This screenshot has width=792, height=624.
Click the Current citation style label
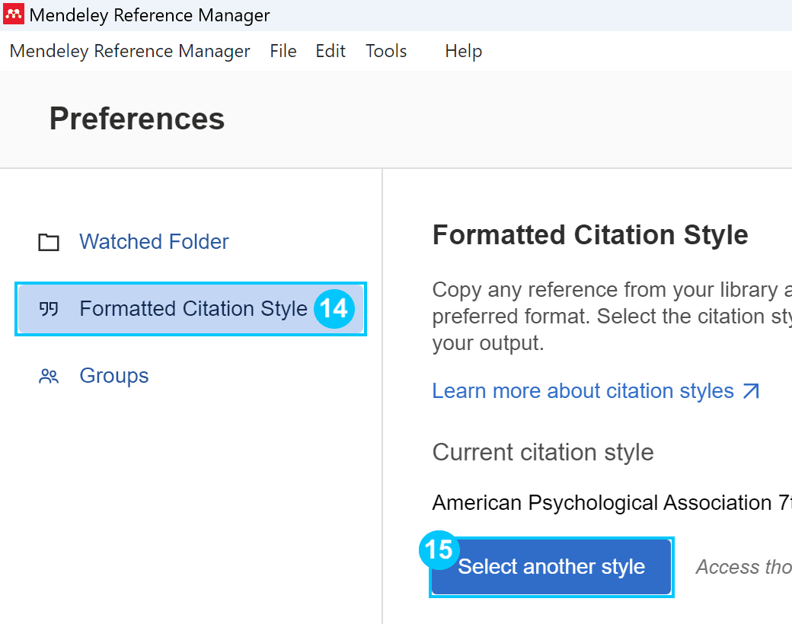(543, 452)
